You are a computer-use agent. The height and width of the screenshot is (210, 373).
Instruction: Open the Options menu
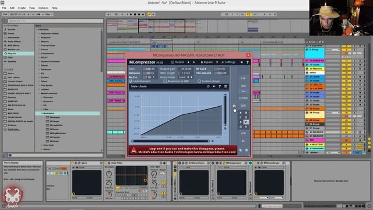point(43,8)
